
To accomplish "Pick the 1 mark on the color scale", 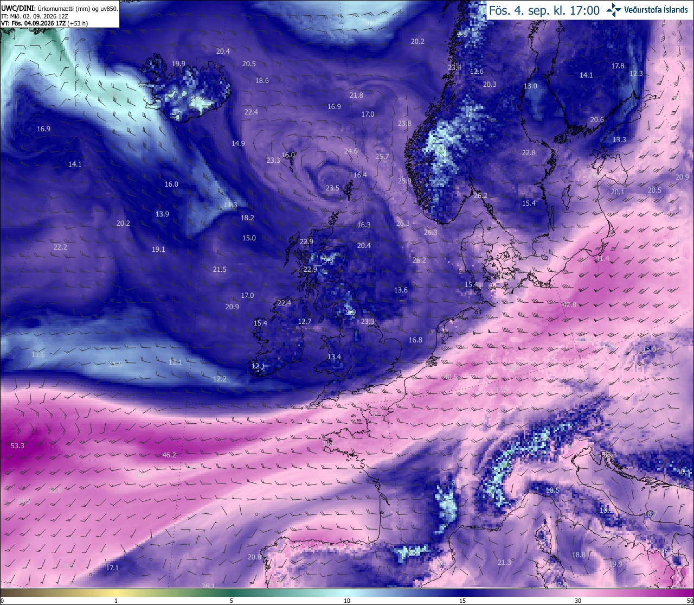I will tap(116, 601).
